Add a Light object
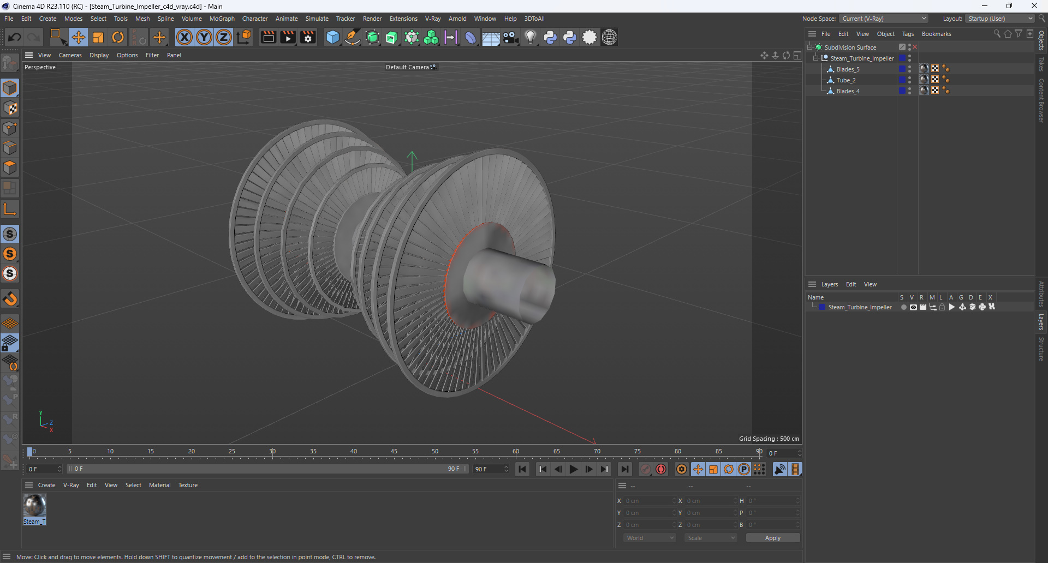Image resolution: width=1048 pixels, height=563 pixels. (x=530, y=37)
